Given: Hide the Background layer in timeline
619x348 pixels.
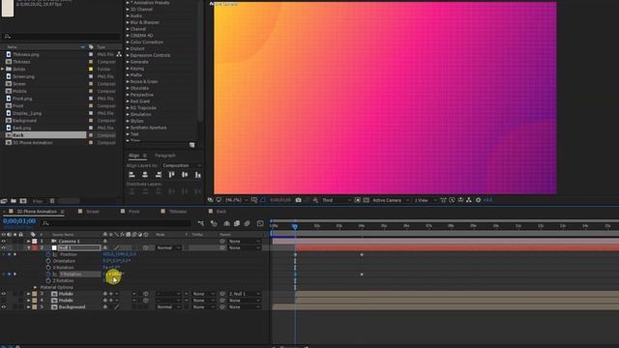Looking at the screenshot, I should click(x=4, y=307).
